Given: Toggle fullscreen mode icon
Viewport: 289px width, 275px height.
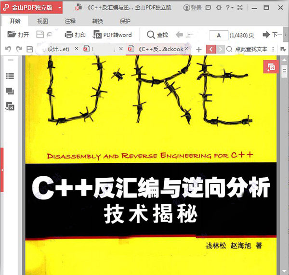Looking at the screenshot, I should (240, 8).
